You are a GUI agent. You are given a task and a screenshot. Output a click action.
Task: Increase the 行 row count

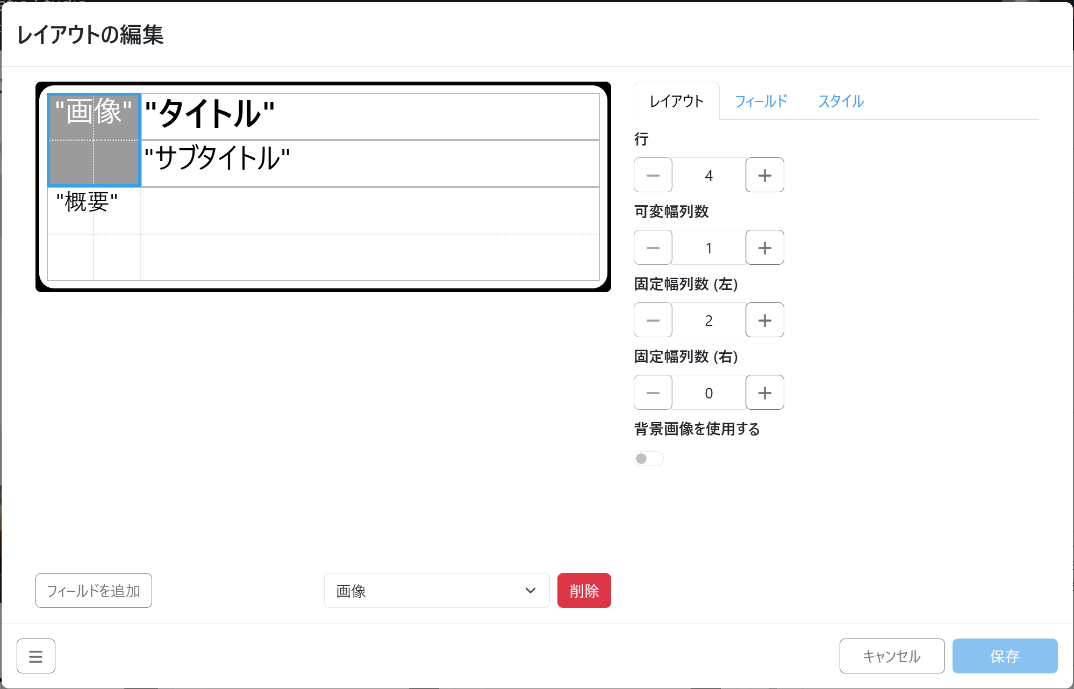(764, 175)
